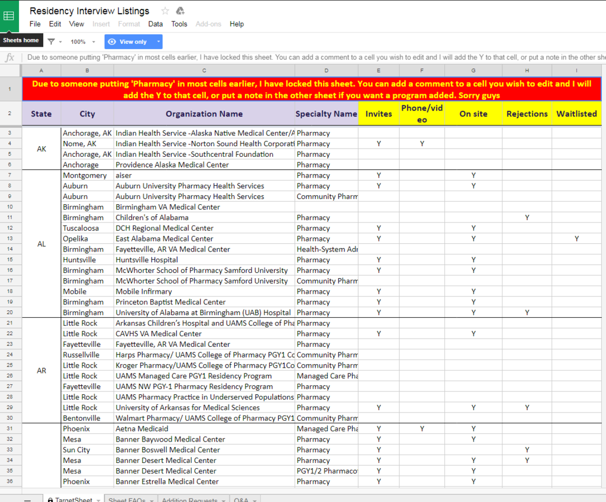Click the add to Drive icon
This screenshot has width=606, height=502.
point(180,11)
